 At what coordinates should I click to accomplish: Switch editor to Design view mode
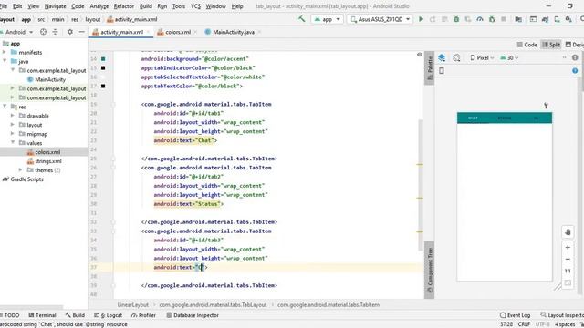point(575,45)
